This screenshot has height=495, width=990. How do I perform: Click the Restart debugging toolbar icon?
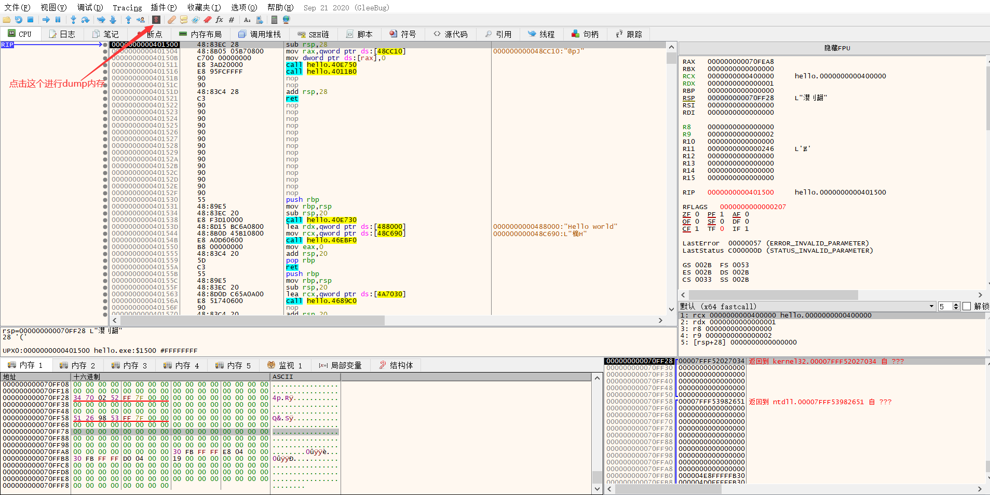[19, 20]
